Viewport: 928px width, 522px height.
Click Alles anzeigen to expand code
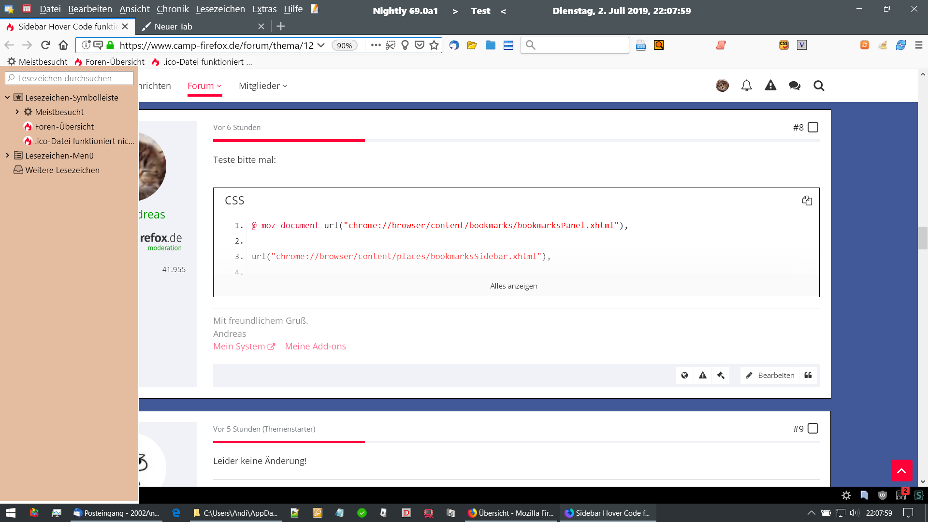point(513,286)
